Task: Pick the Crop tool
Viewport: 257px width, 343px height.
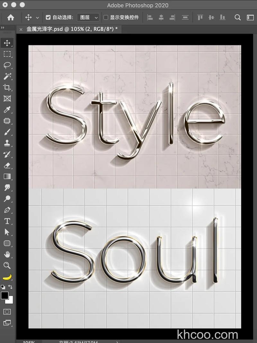Action: coord(7,87)
